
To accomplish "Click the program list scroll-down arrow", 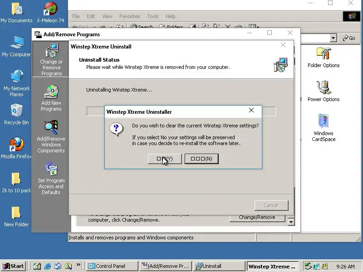I will coord(291,222).
